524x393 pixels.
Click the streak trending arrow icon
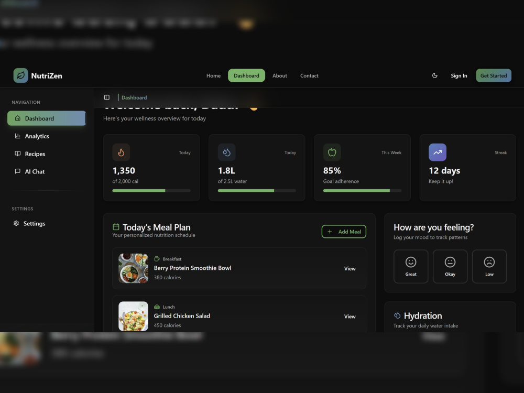[438, 152]
